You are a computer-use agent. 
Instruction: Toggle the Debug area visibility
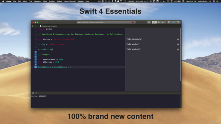click(173, 22)
